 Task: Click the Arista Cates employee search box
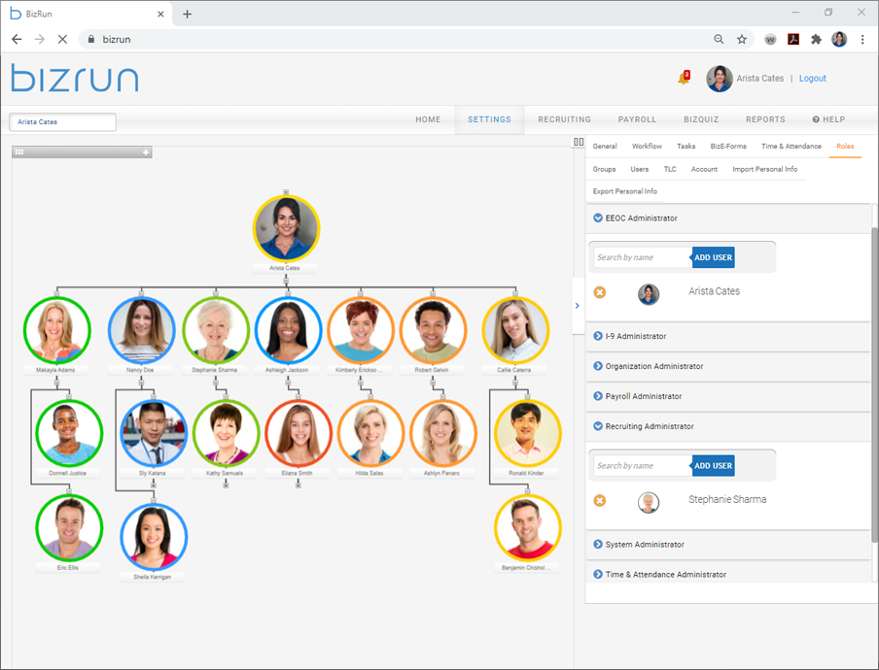pos(63,121)
